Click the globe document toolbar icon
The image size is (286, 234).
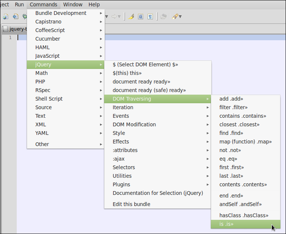click(6, 17)
